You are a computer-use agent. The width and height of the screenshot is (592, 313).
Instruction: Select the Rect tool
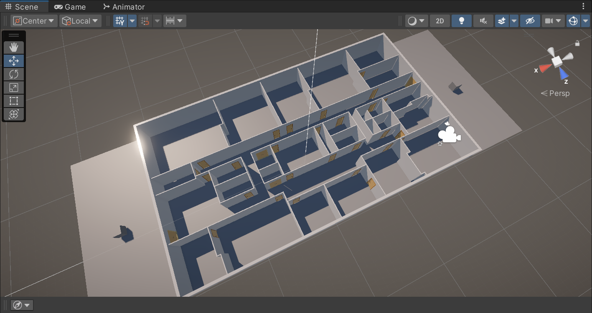pos(14,101)
